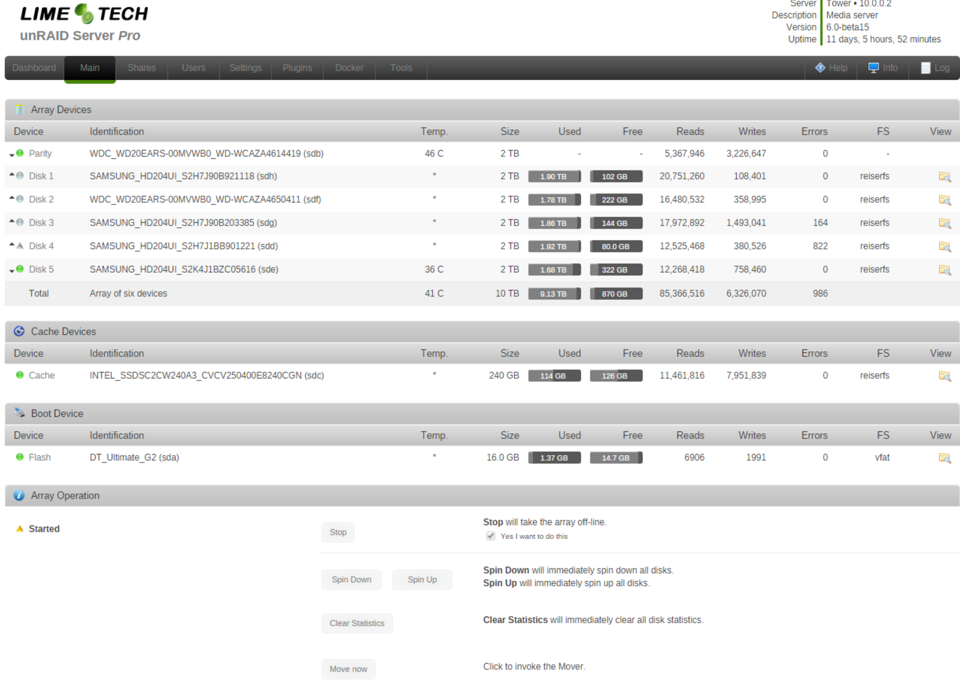Viewport: 960px width, 695px height.
Task: Click the grey status ball for Disk 2
Action: [x=20, y=199]
